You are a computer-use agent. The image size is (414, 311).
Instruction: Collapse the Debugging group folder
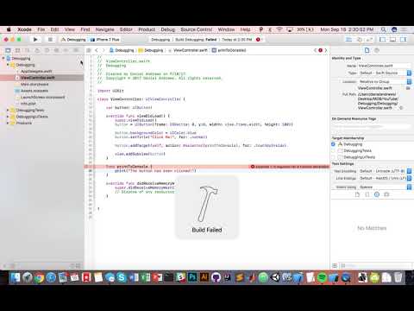tap(8, 65)
